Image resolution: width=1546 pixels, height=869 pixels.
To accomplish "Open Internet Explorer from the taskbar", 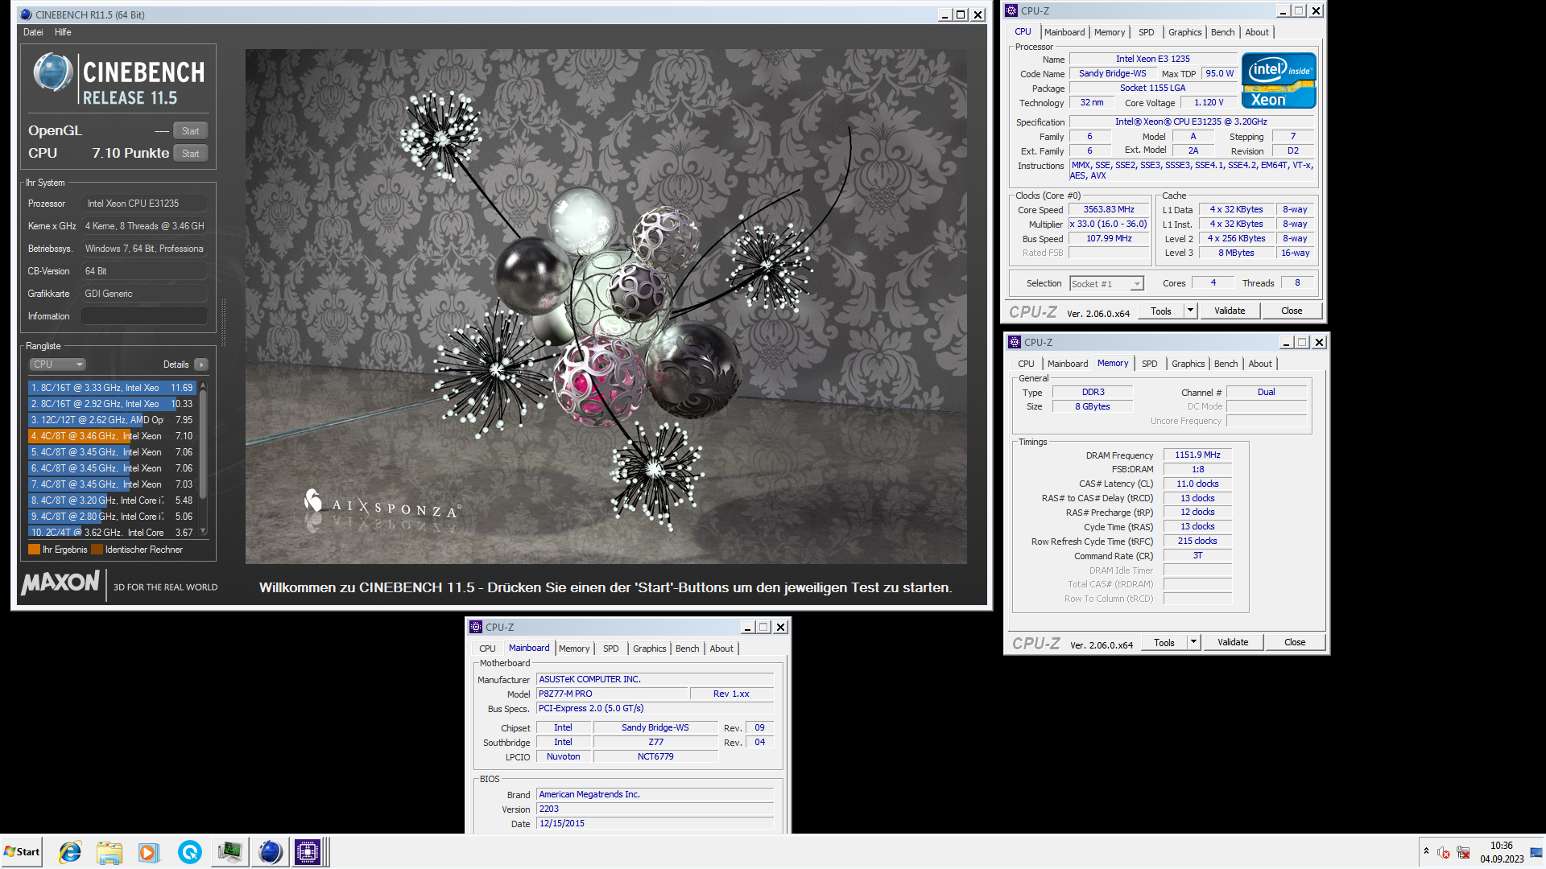I will pyautogui.click(x=70, y=852).
